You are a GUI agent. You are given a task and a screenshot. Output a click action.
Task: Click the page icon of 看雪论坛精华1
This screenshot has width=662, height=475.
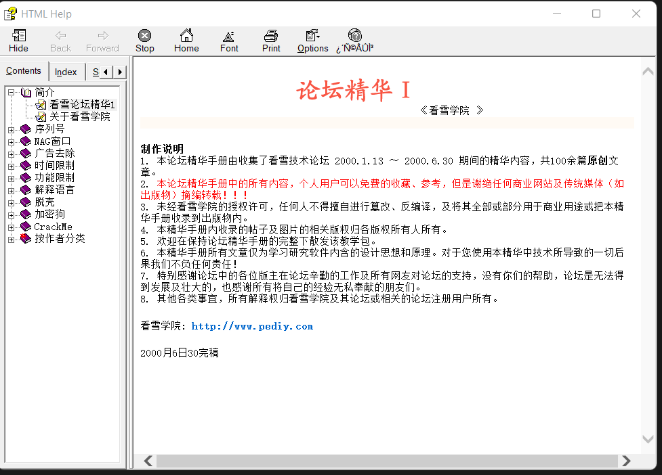(x=41, y=104)
